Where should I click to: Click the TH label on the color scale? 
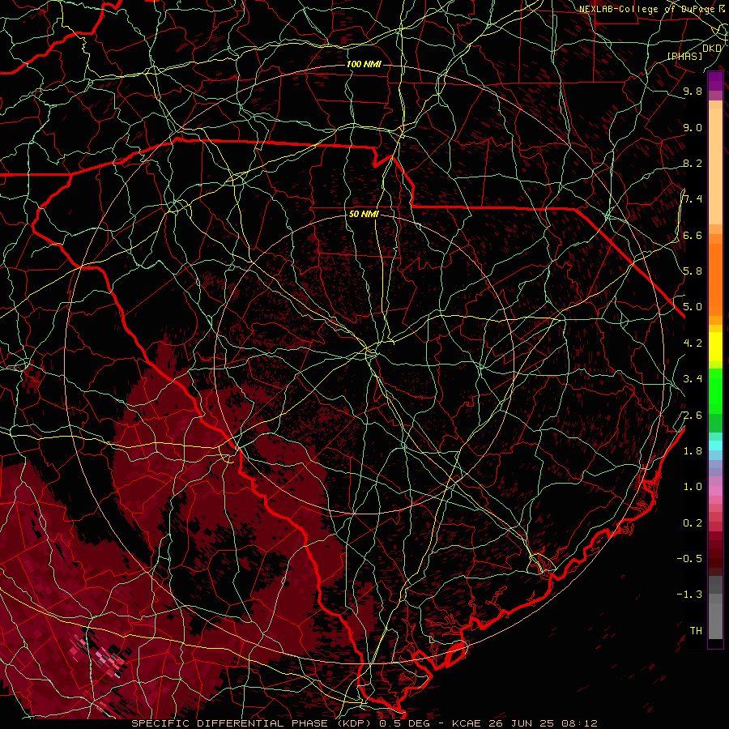tap(696, 630)
